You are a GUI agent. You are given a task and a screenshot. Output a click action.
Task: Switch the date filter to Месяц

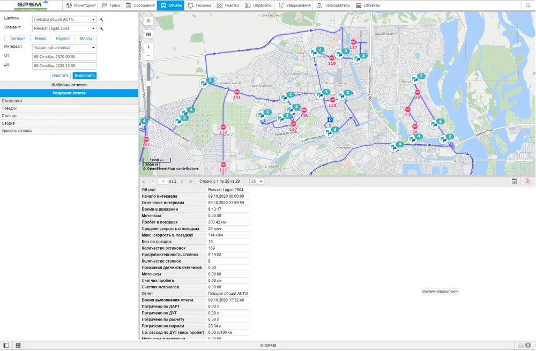coord(85,39)
